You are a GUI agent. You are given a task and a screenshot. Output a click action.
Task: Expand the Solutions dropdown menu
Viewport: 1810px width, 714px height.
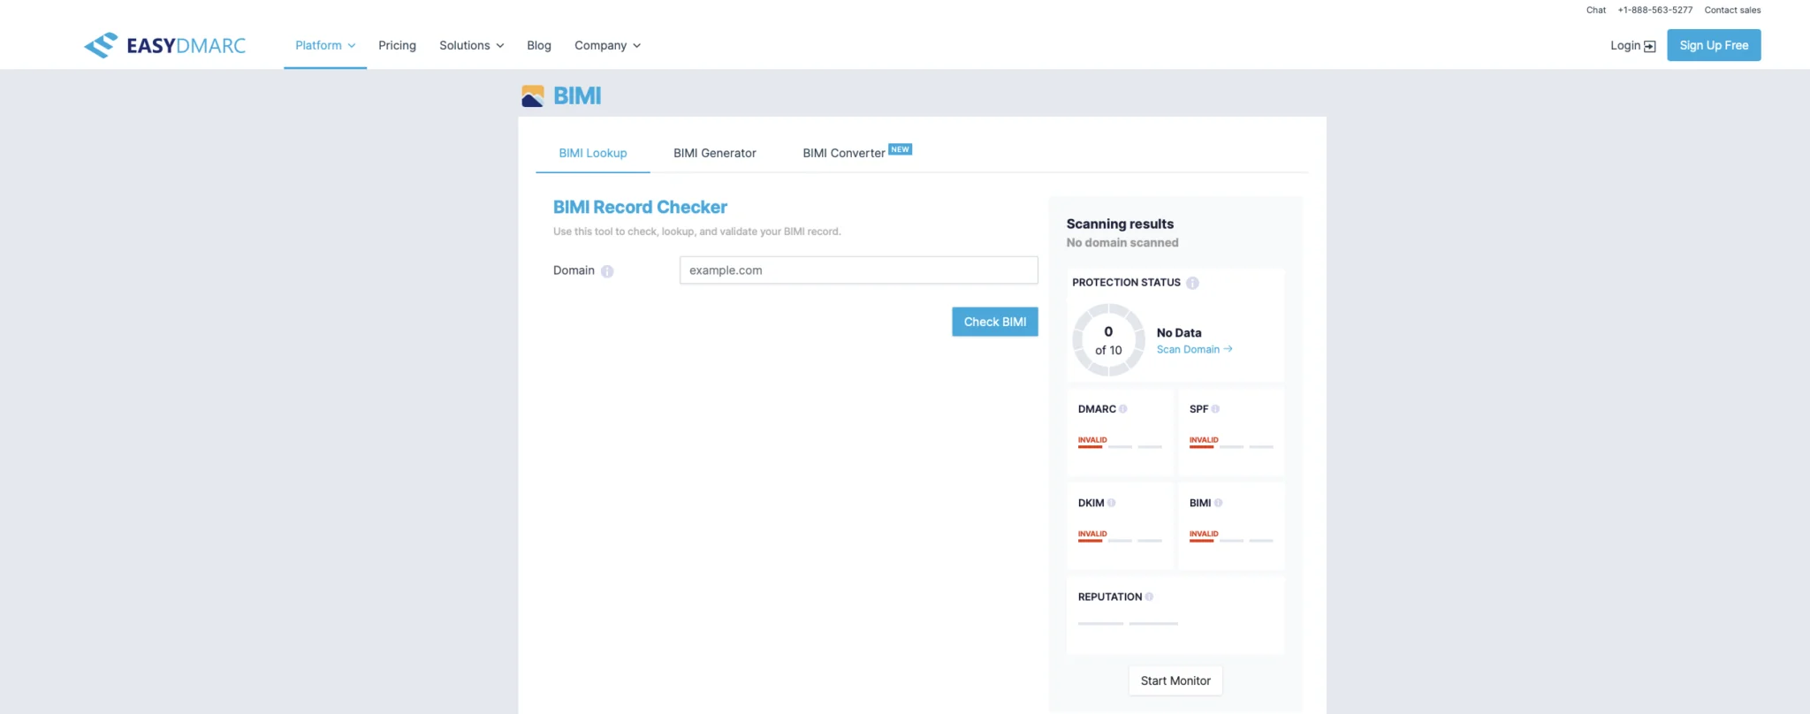(472, 45)
